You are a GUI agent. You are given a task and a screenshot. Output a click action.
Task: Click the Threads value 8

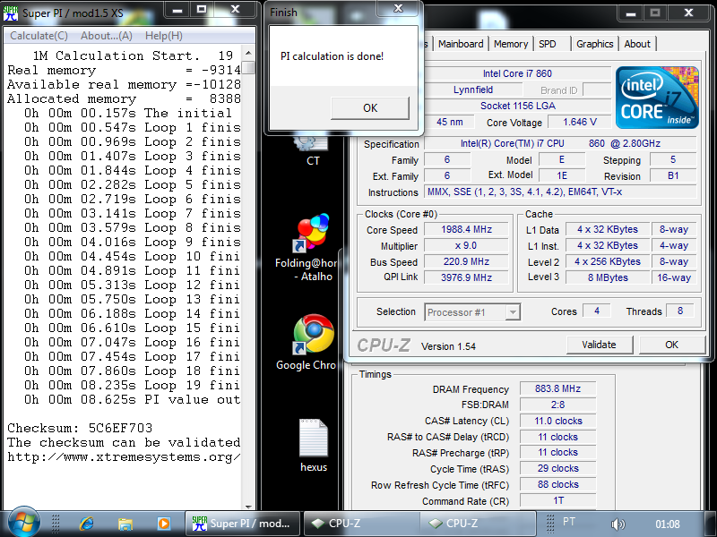tap(680, 311)
